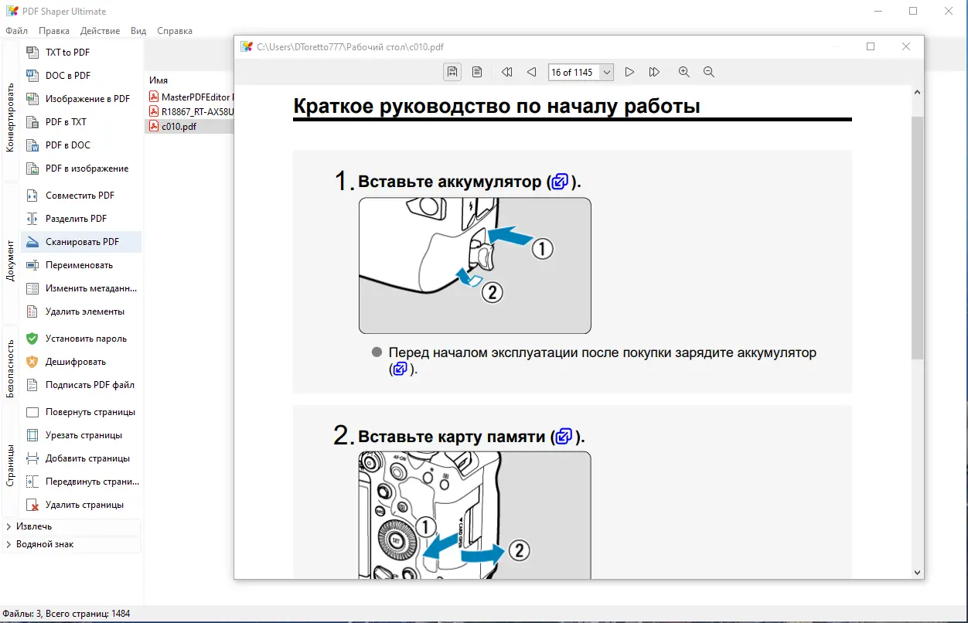Zoom in on the PDF page

click(x=683, y=71)
